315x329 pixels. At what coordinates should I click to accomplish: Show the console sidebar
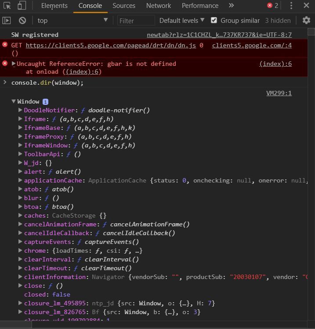pyautogui.click(x=7, y=21)
